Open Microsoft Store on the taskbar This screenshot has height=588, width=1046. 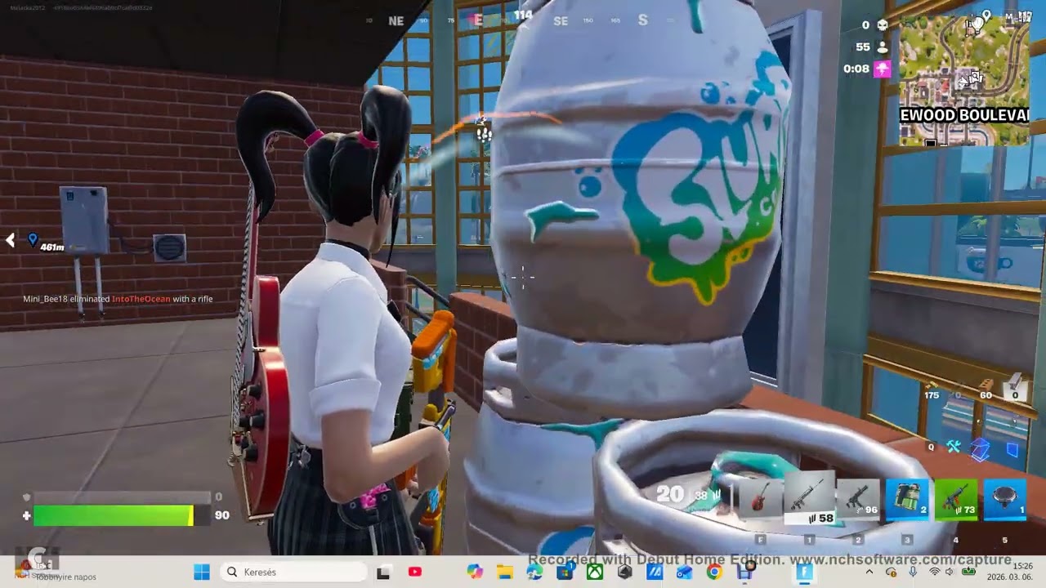[x=564, y=572]
